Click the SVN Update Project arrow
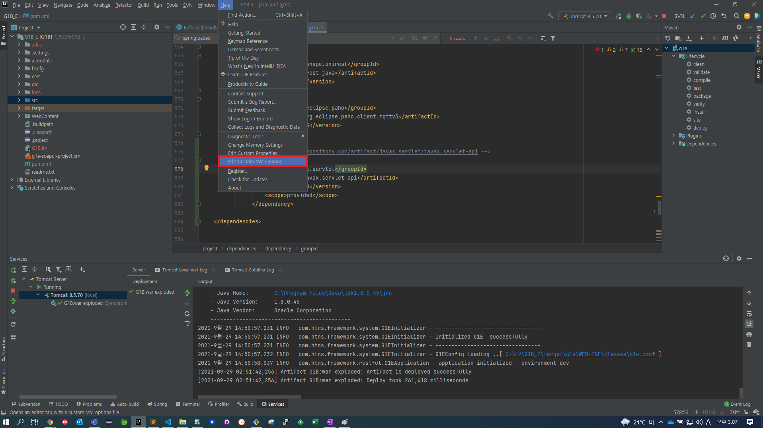Image resolution: width=763 pixels, height=428 pixels. 693,16
